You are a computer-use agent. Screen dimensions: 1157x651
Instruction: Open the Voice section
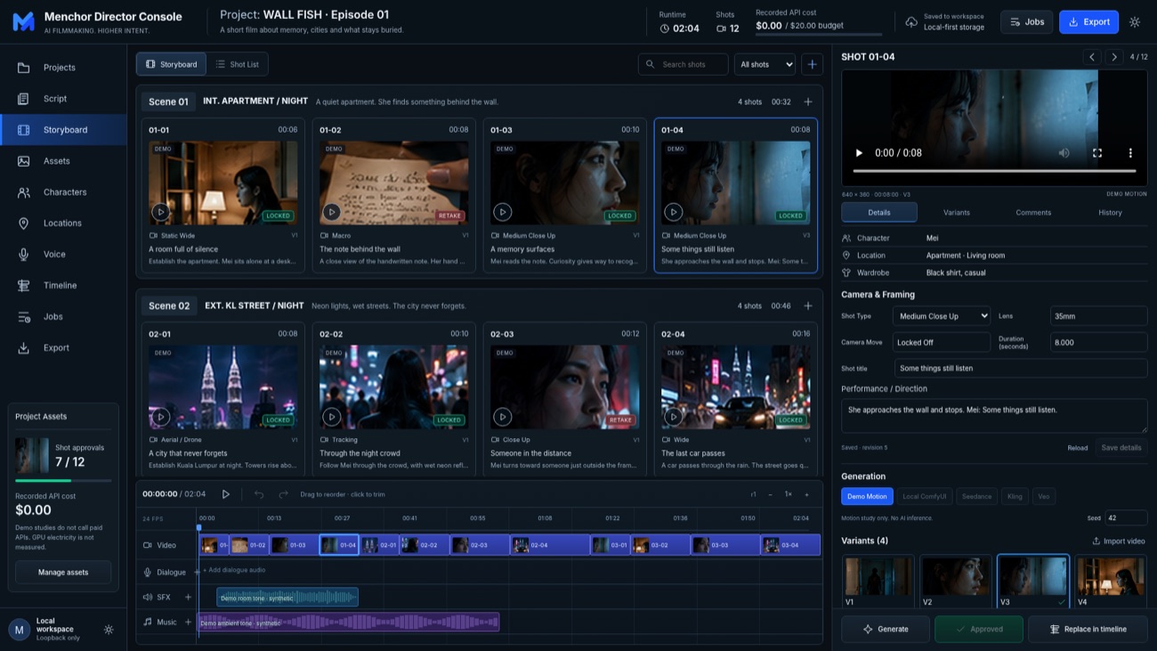tap(63, 255)
